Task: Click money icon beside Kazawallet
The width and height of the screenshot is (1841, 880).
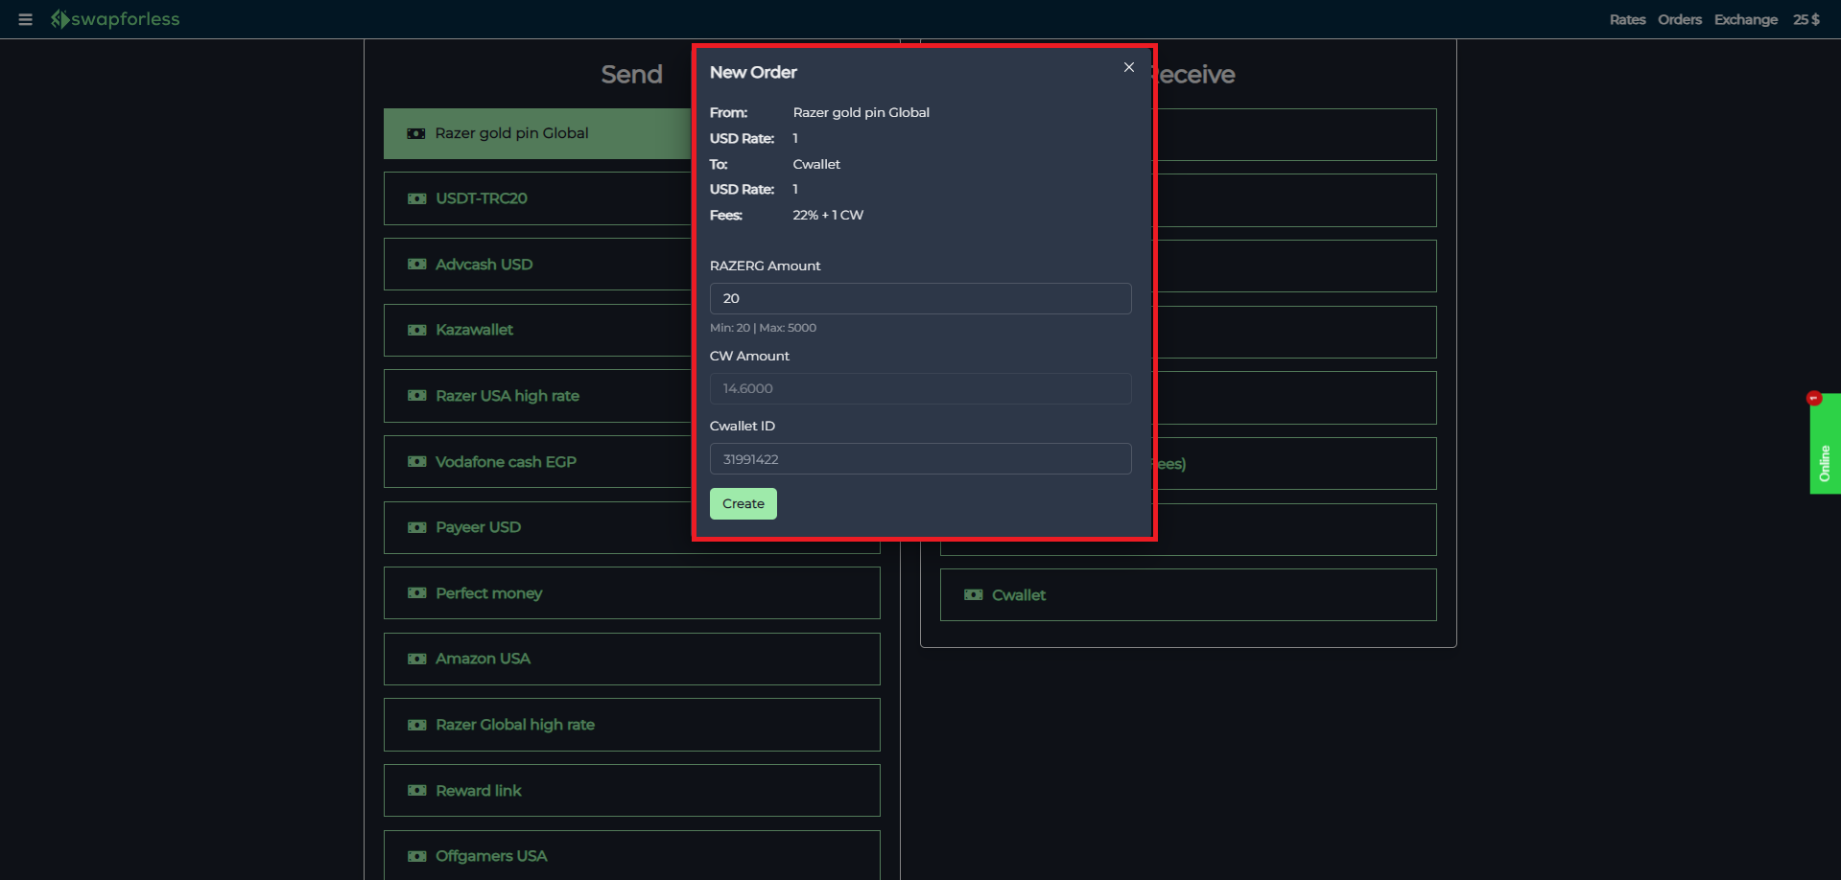Action: pyautogui.click(x=417, y=330)
